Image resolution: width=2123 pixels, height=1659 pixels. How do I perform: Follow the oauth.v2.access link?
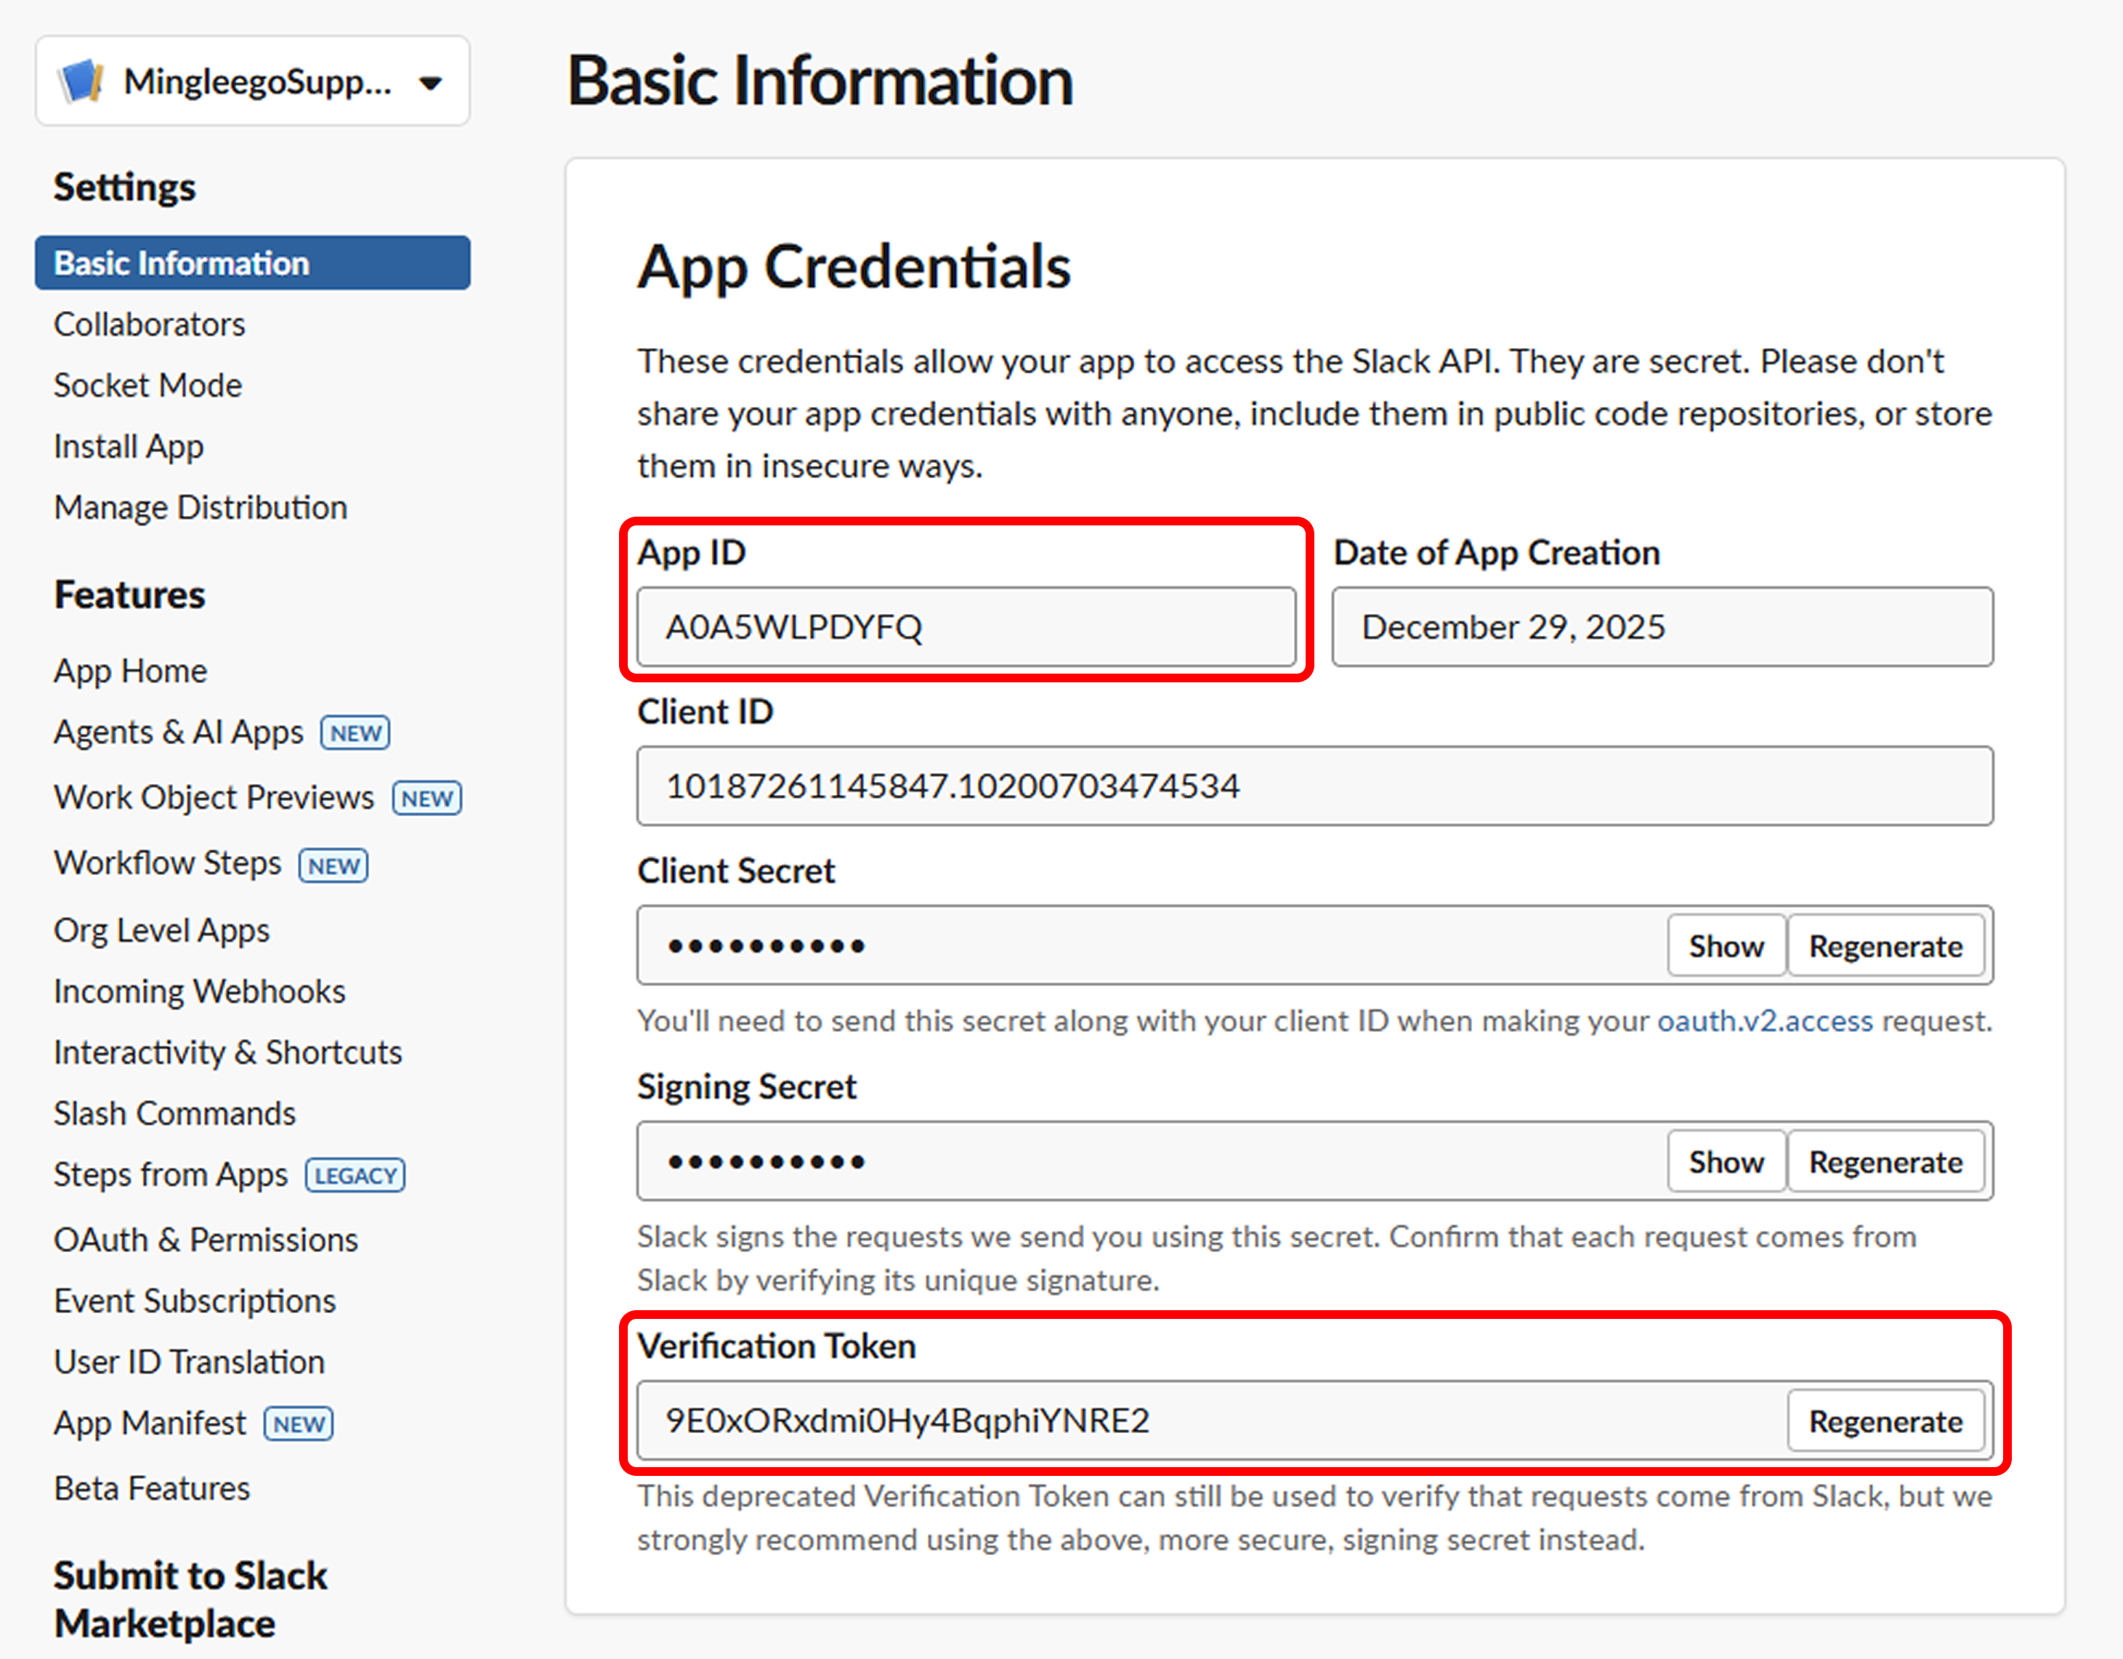(x=1766, y=1021)
